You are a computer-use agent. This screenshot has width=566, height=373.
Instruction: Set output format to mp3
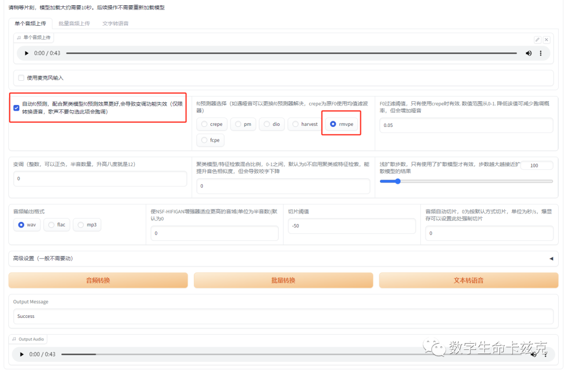point(87,225)
